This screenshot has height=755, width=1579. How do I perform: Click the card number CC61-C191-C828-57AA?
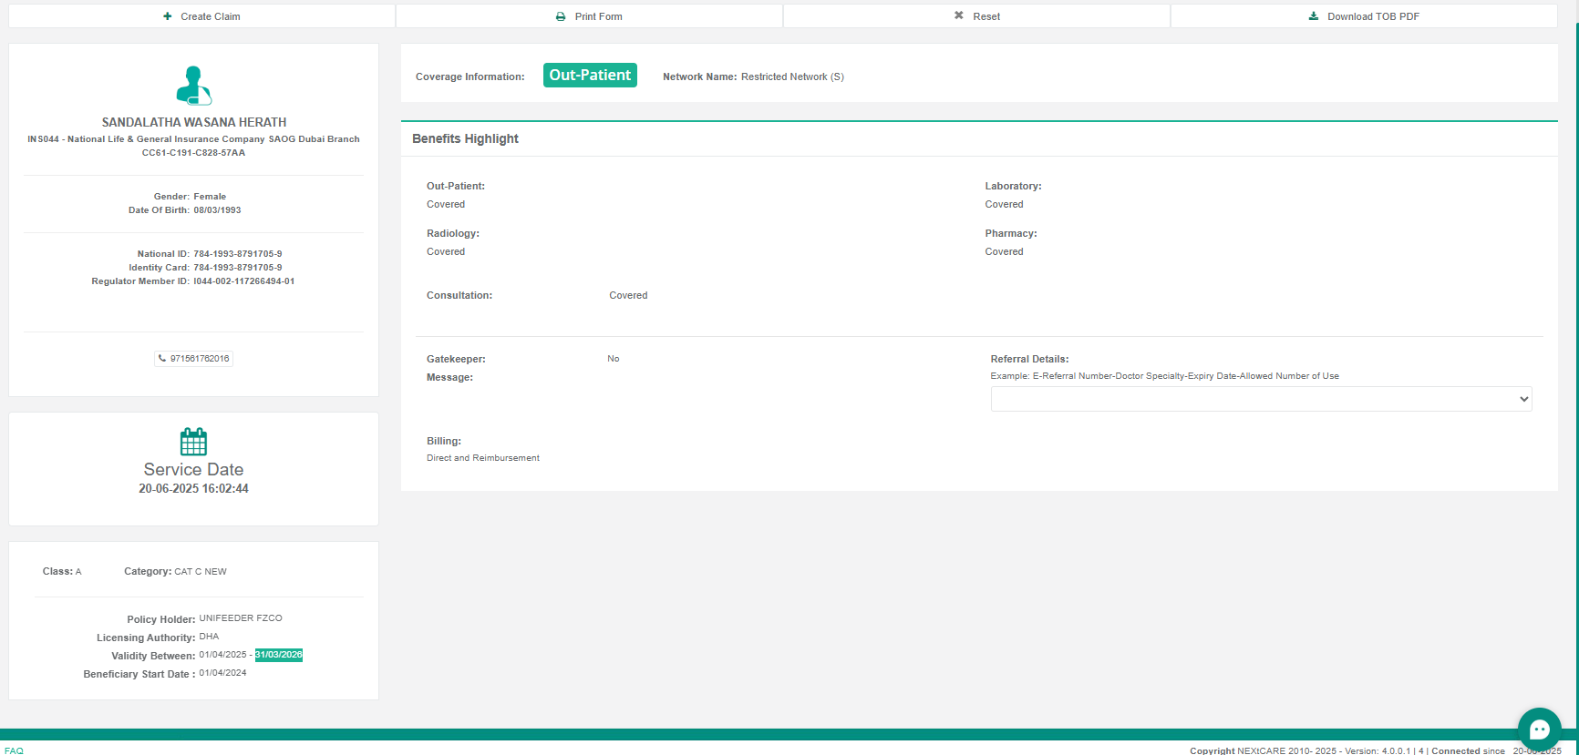click(x=193, y=153)
